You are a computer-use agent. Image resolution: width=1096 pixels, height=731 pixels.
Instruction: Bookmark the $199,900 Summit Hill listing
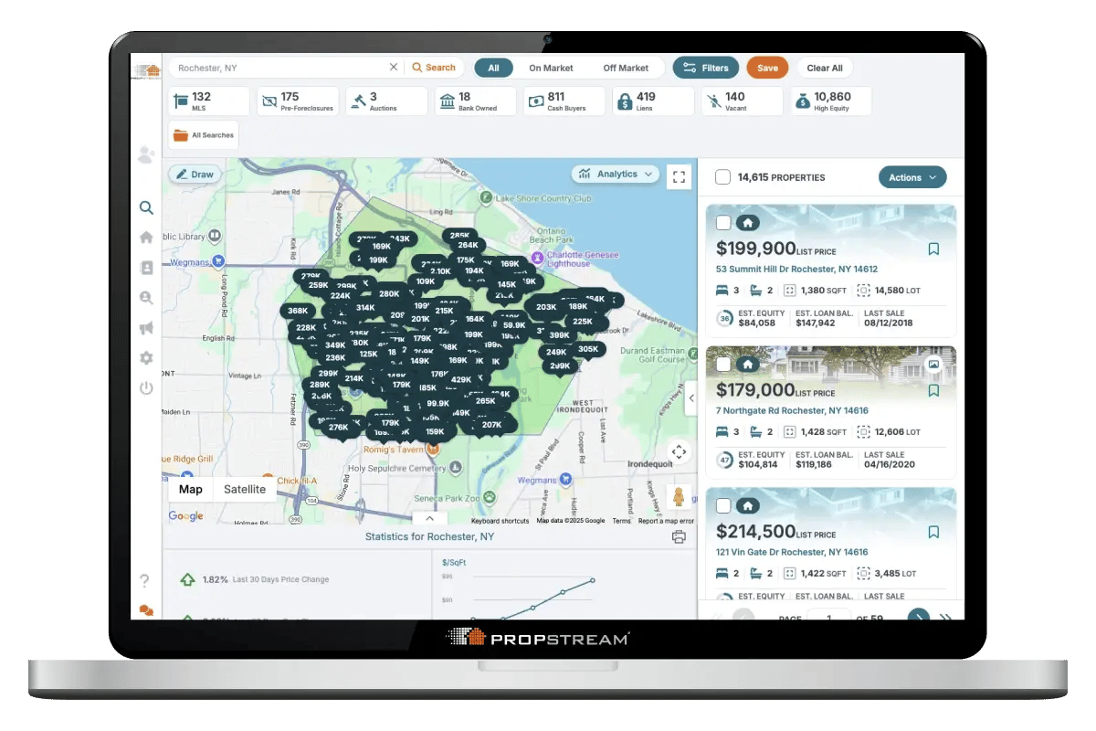(x=933, y=249)
